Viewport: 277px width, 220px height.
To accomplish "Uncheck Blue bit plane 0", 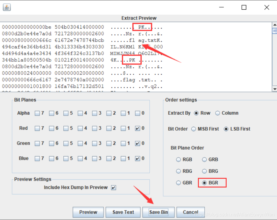I will tap(137, 159).
